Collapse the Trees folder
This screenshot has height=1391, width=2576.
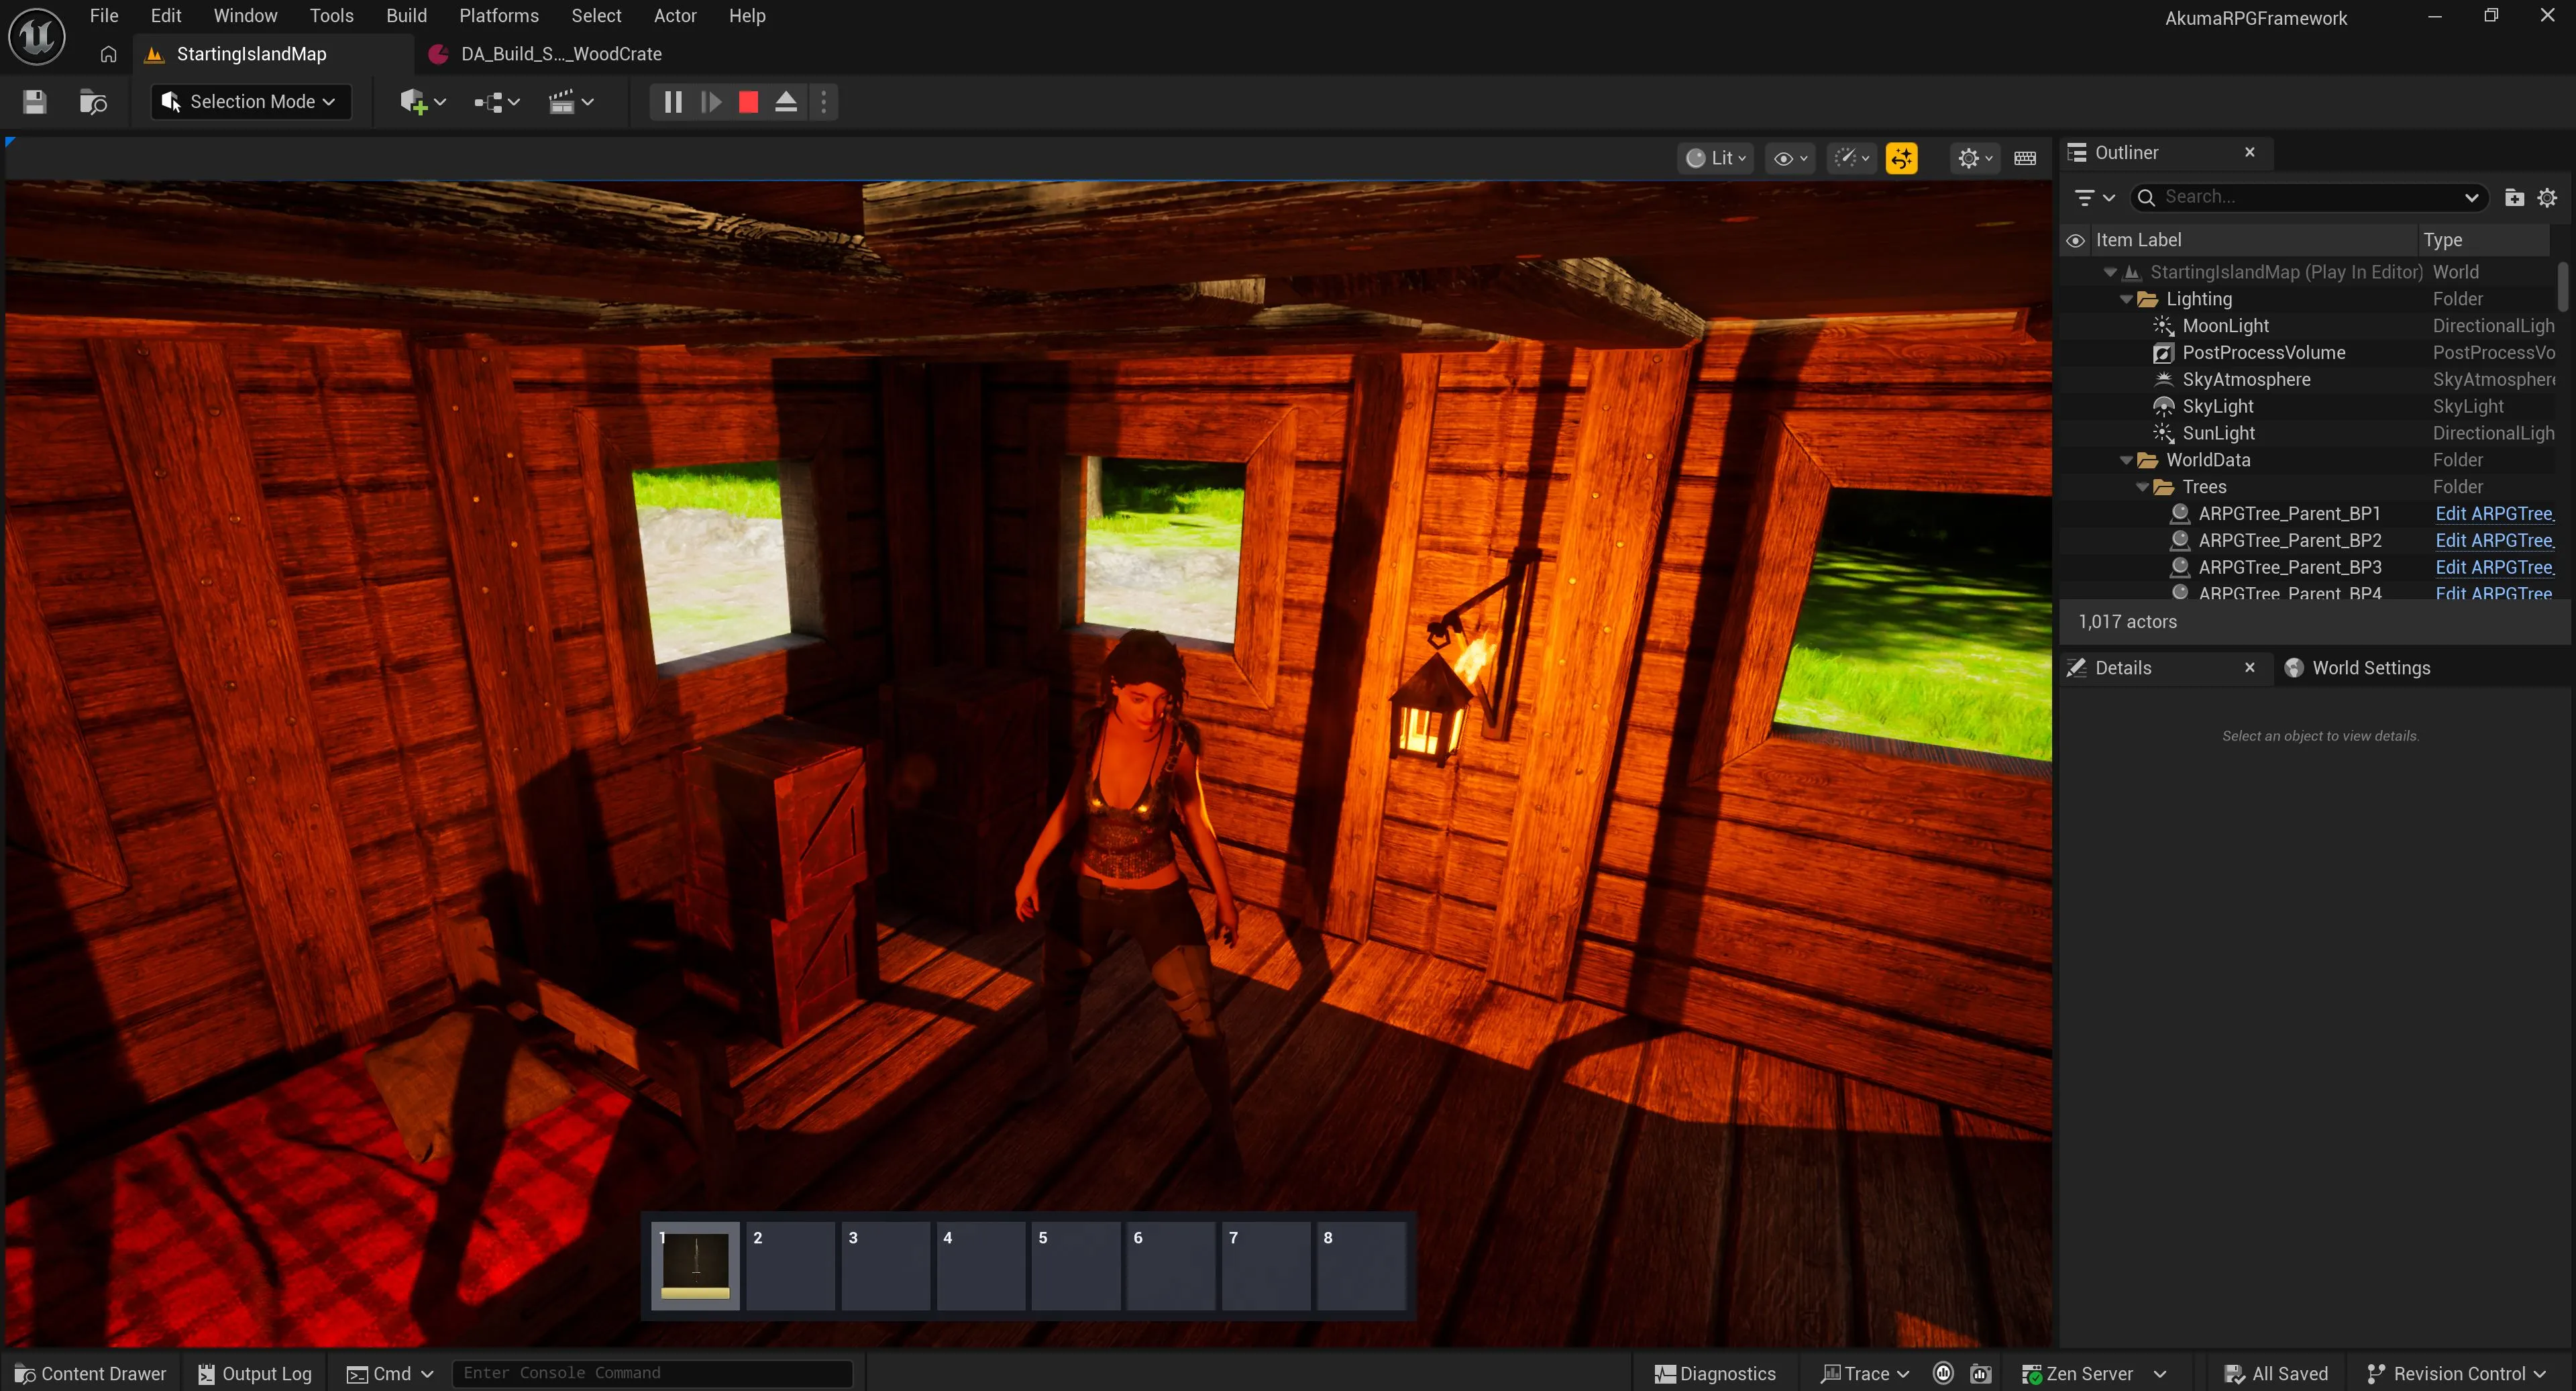tap(2142, 487)
